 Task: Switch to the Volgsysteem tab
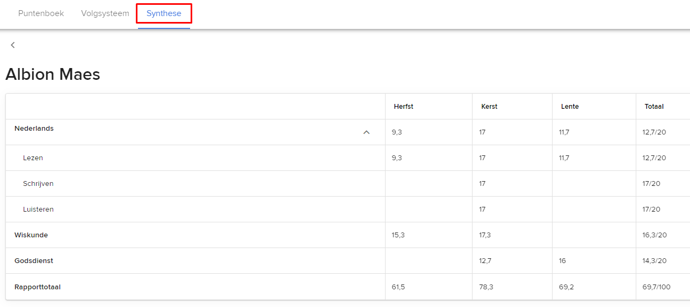point(105,13)
